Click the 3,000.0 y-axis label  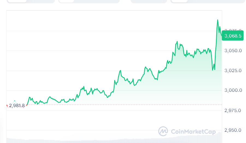(233, 91)
